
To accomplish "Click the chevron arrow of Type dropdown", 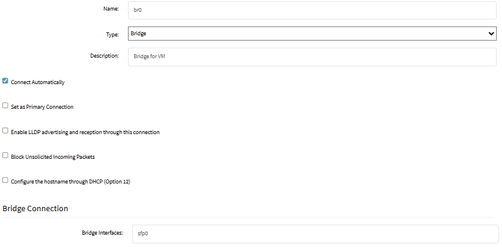I will click(x=491, y=34).
